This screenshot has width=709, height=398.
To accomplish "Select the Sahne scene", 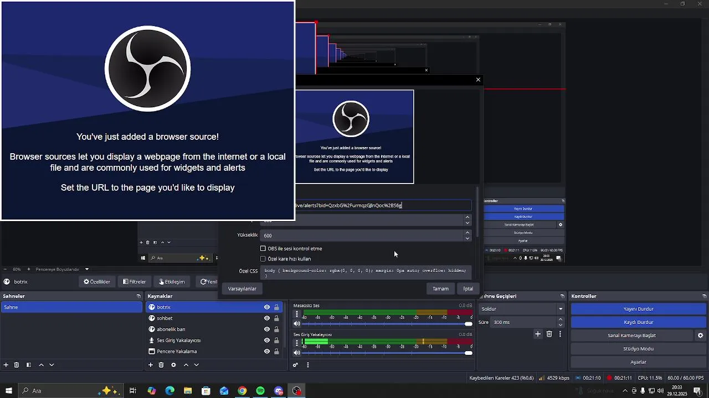I will [71, 307].
